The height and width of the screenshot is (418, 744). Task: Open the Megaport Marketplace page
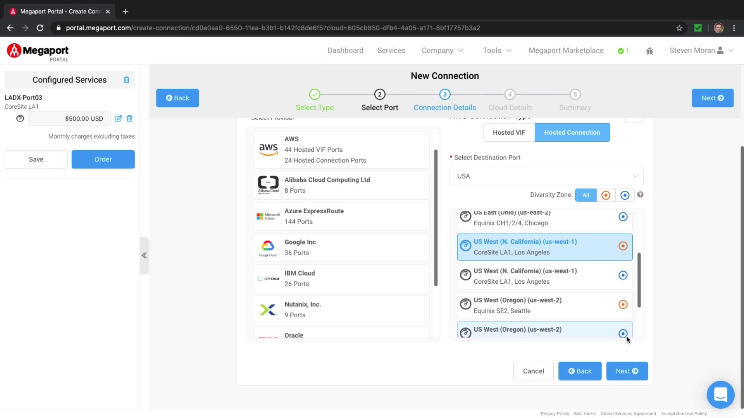[566, 50]
